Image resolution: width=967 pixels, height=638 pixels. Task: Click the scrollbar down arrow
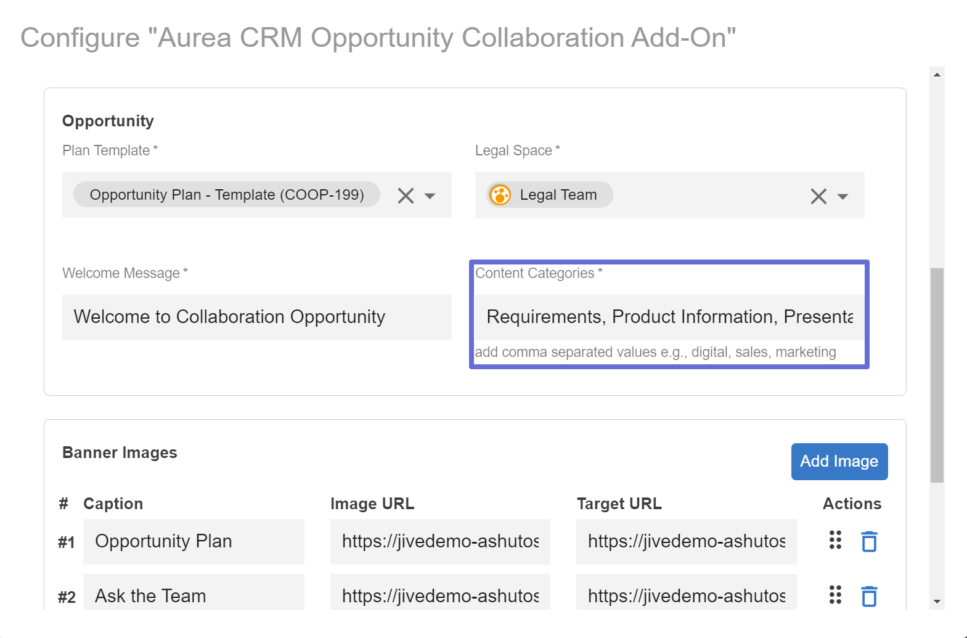(937, 602)
